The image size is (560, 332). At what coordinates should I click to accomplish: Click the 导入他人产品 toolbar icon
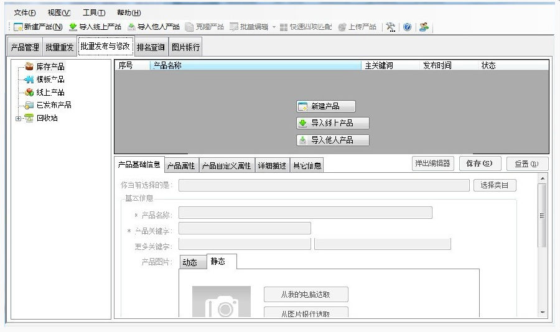point(131,27)
